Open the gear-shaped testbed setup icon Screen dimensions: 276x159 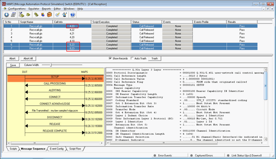(x=7, y=15)
